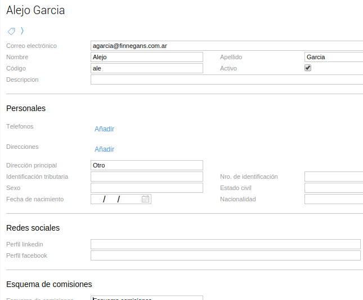This screenshot has height=300, width=363.
Task: Click the tag label icon
Action: [x=11, y=31]
